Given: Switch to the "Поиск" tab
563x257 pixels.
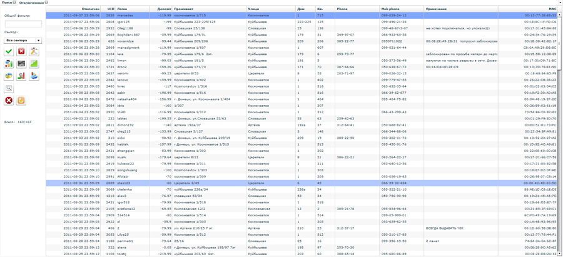Looking at the screenshot, I should coord(7,3).
